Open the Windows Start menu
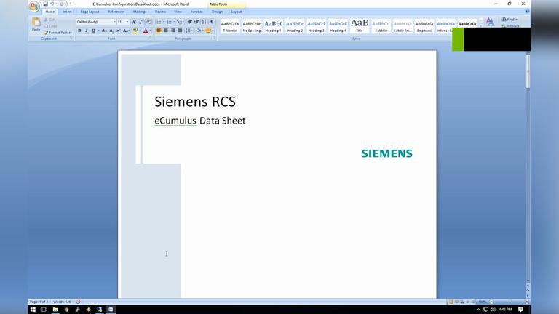 coord(33,310)
